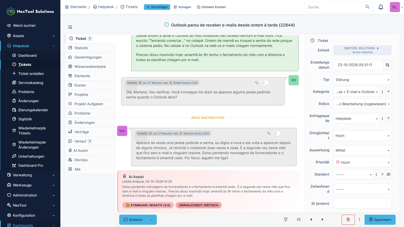Expand the Verwaltung sidebar menu
The height and width of the screenshot is (227, 404).
(30, 175)
